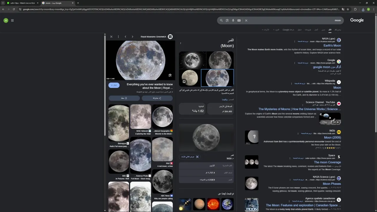The width and height of the screenshot is (377, 212).
Task: Open the ABC News related moon image
Action: [x=162, y=182]
